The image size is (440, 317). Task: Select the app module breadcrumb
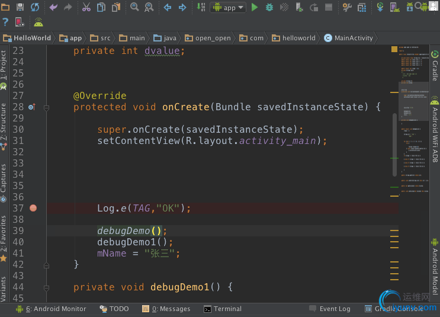pyautogui.click(x=70, y=38)
